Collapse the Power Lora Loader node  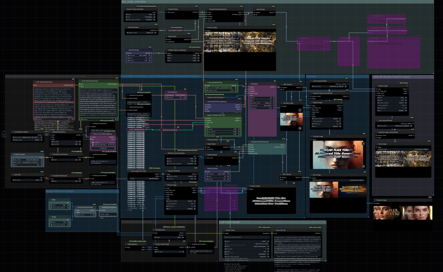(x=91, y=134)
